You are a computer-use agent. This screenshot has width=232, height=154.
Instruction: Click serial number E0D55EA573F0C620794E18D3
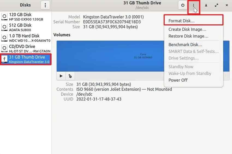point(112,22)
